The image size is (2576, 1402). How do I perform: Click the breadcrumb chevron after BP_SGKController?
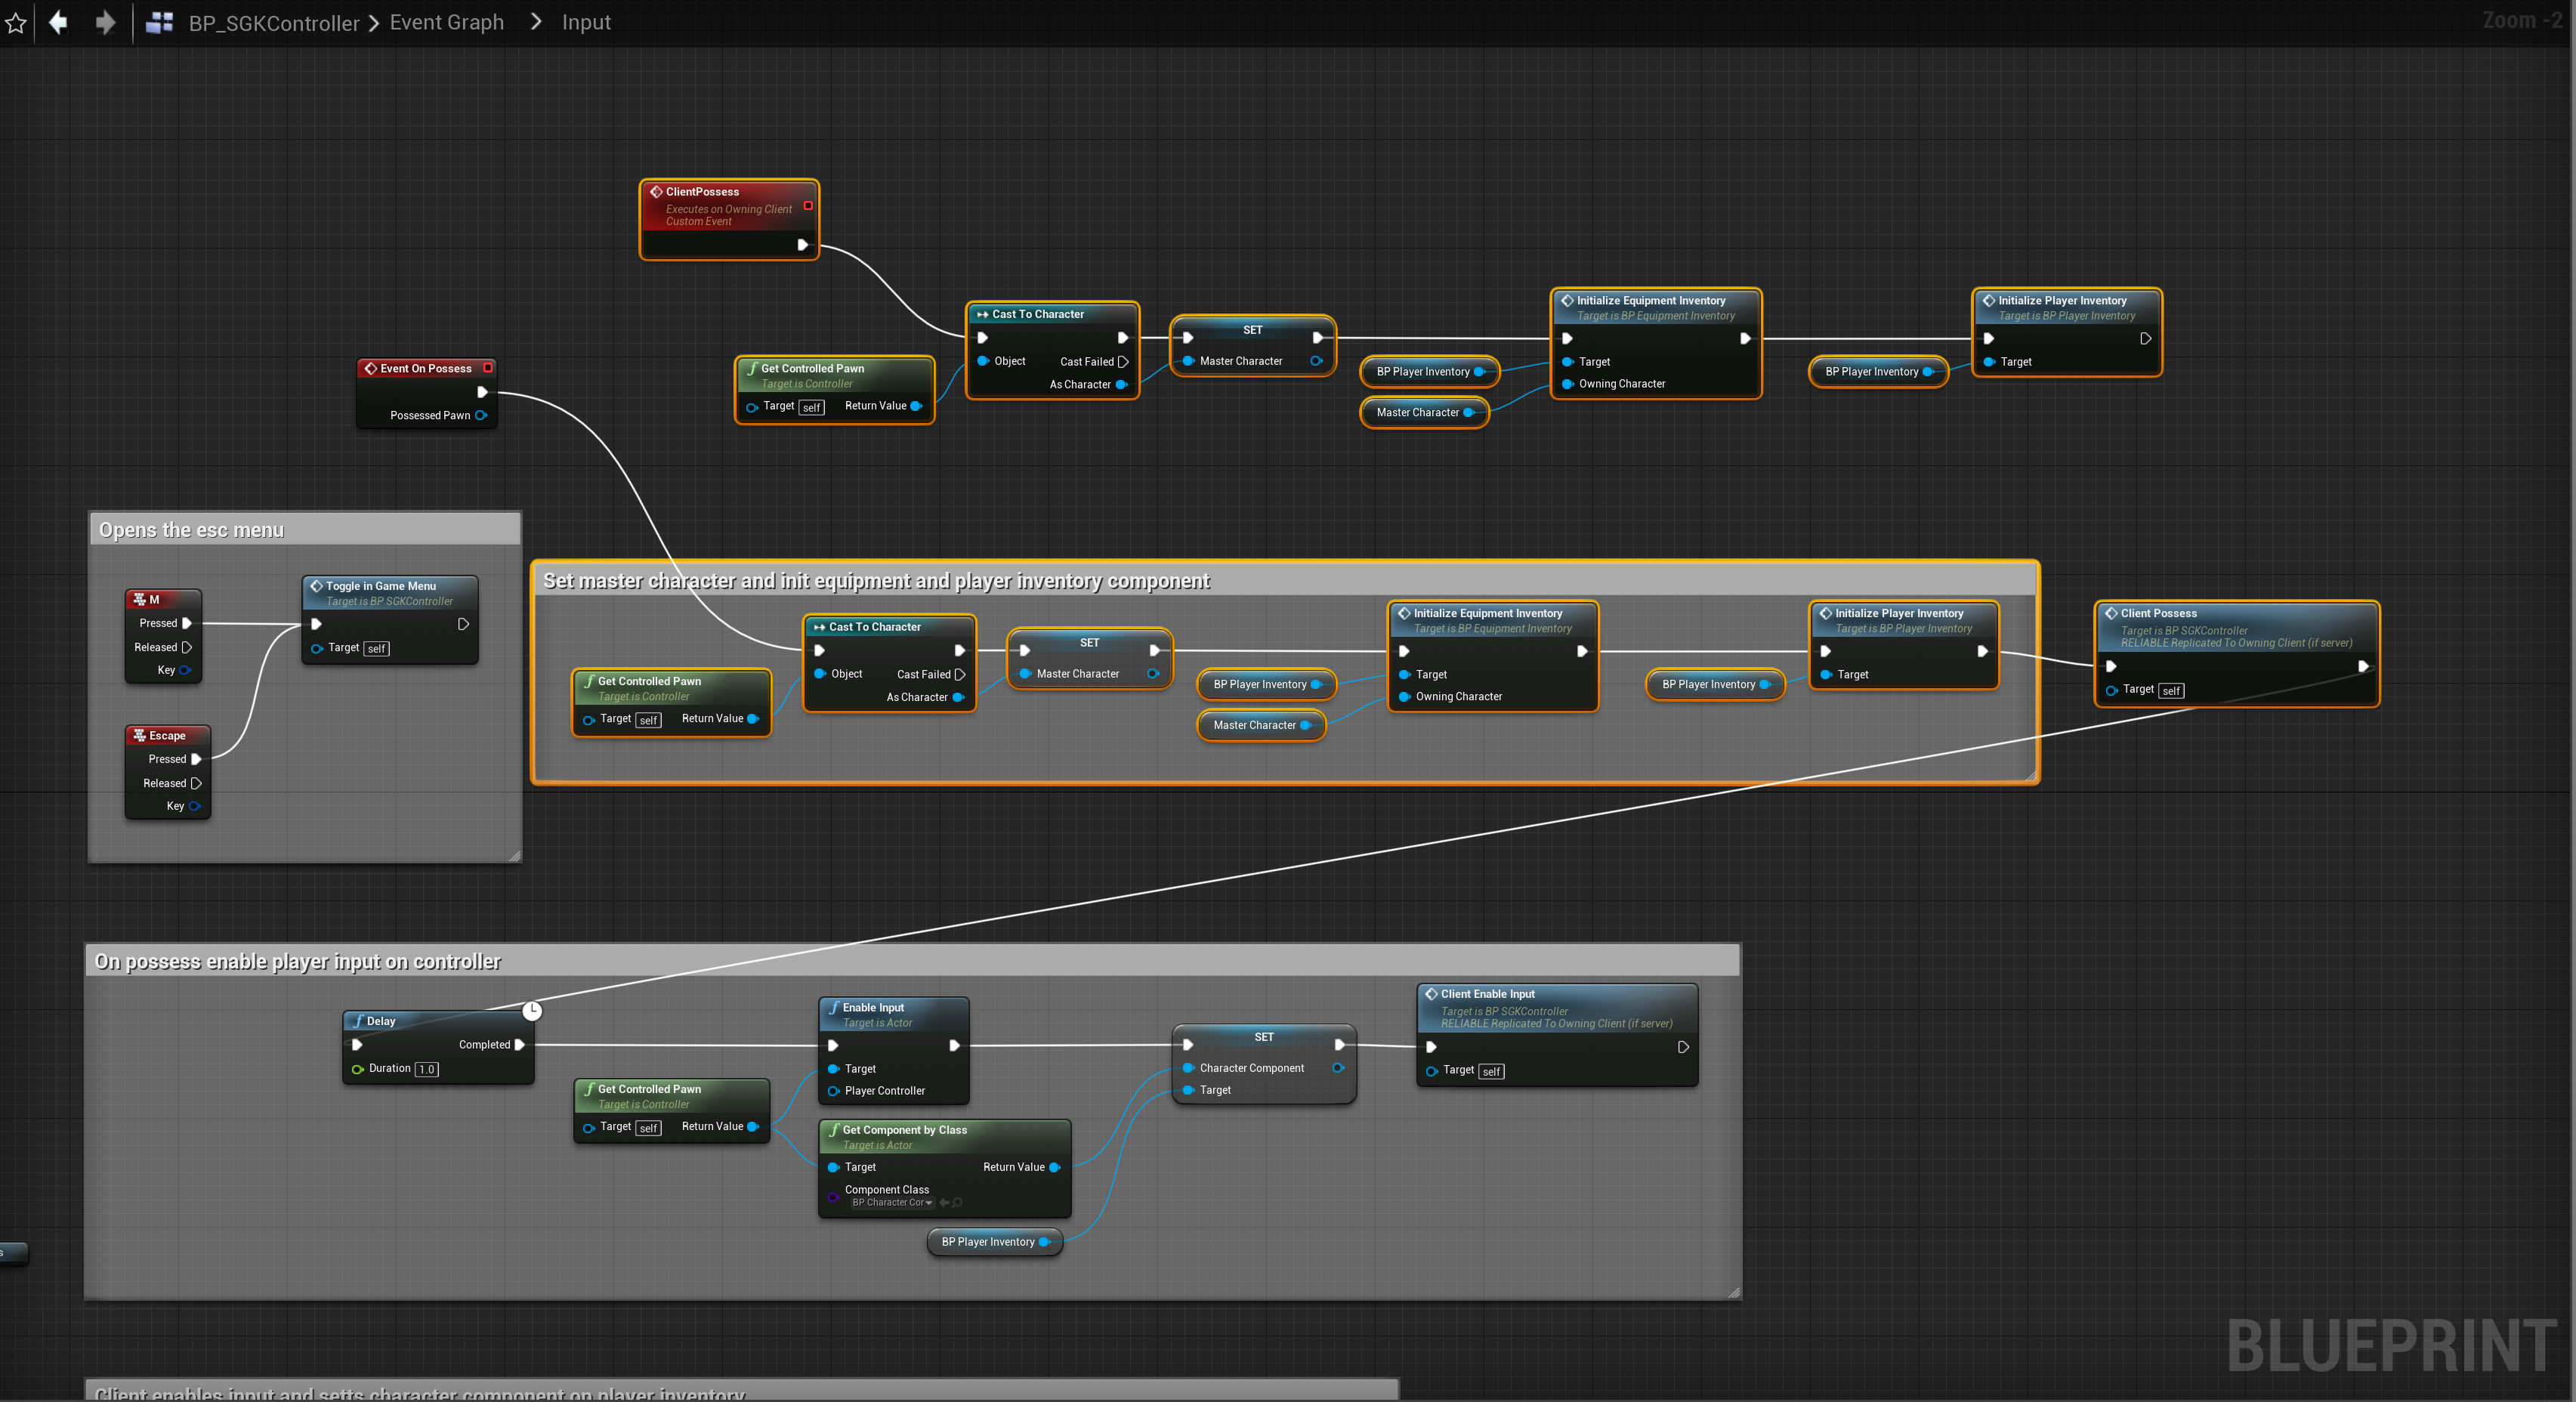click(374, 22)
